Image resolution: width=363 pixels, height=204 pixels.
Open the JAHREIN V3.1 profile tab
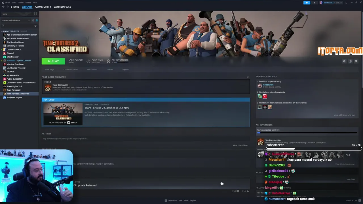(x=62, y=7)
